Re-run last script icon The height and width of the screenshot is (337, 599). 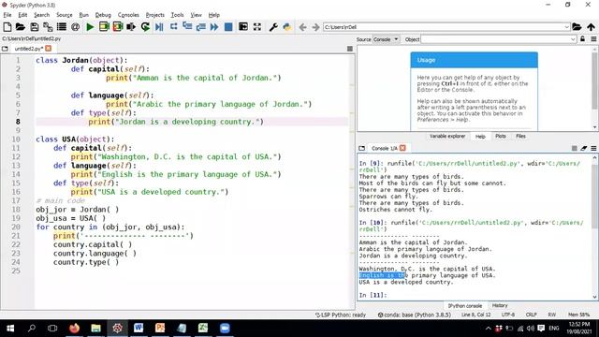point(145,27)
